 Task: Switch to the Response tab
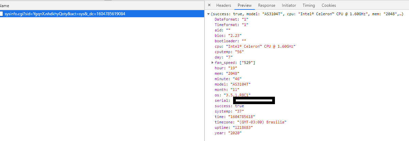tap(266, 5)
